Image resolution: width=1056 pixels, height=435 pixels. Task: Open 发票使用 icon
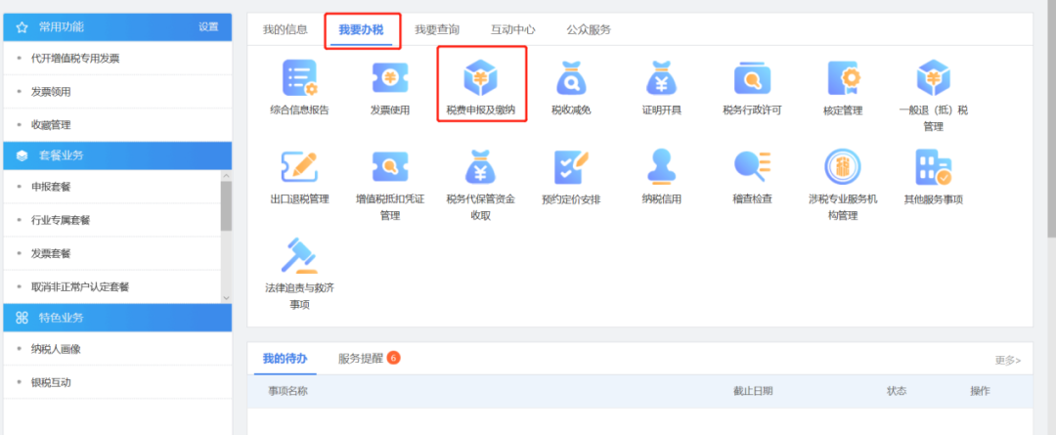tap(390, 78)
